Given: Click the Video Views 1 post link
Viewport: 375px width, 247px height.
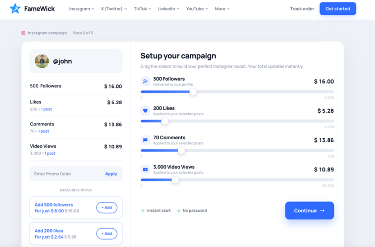Looking at the screenshot, I should click(x=50, y=153).
